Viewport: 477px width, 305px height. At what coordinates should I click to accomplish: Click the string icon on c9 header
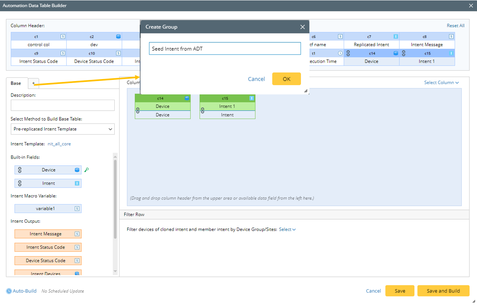(x=63, y=53)
